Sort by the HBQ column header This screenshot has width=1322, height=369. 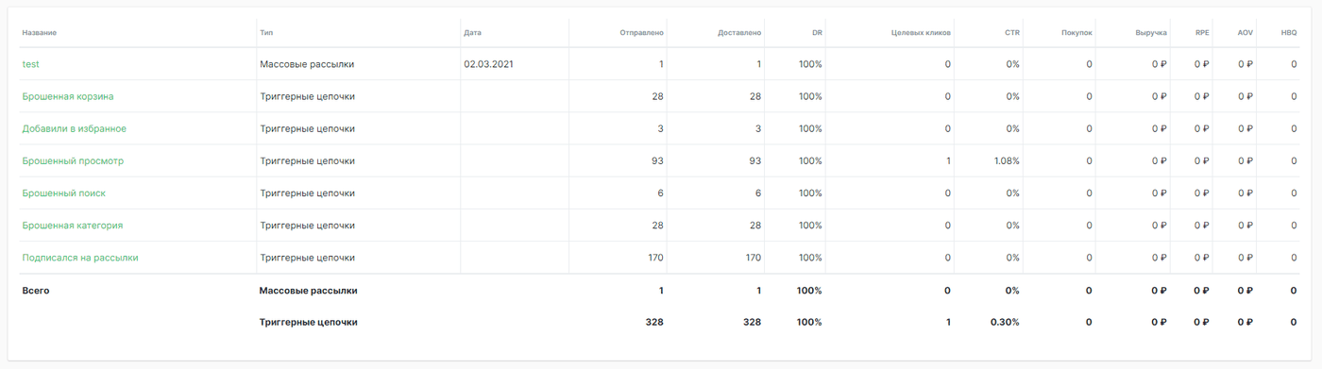pyautogui.click(x=1289, y=33)
